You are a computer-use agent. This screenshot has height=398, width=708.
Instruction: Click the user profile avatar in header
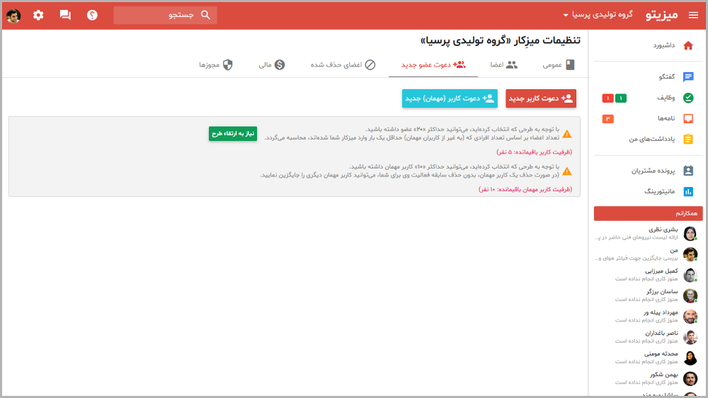coord(13,16)
